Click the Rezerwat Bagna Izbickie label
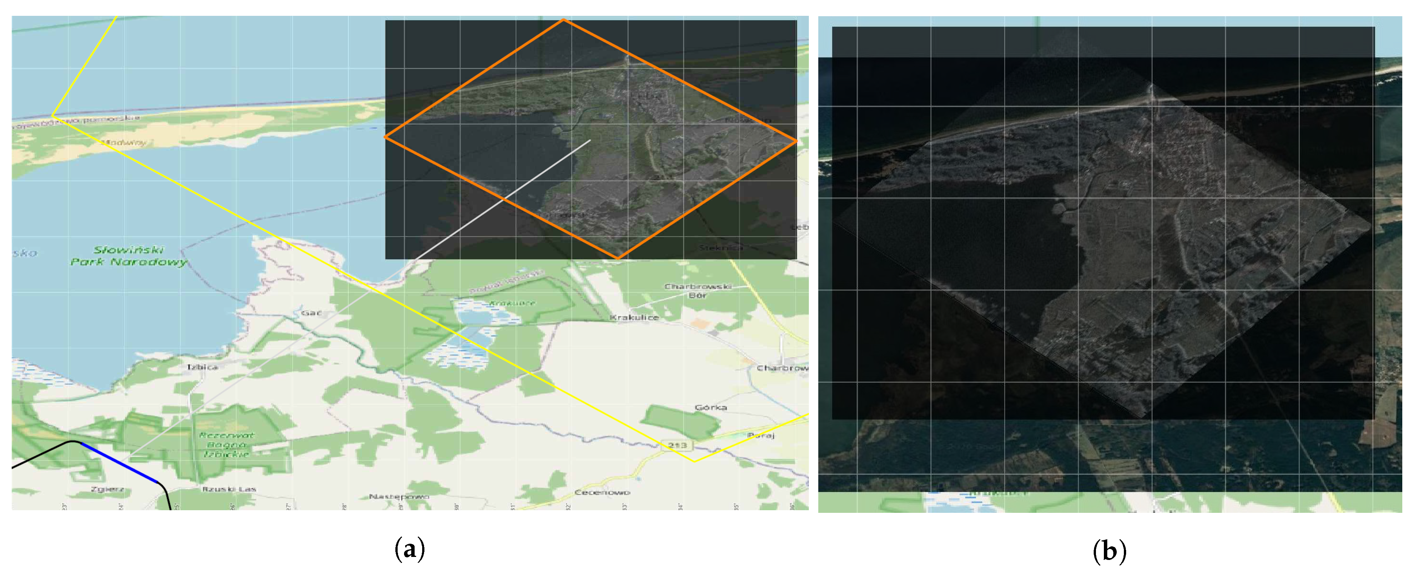 [227, 445]
